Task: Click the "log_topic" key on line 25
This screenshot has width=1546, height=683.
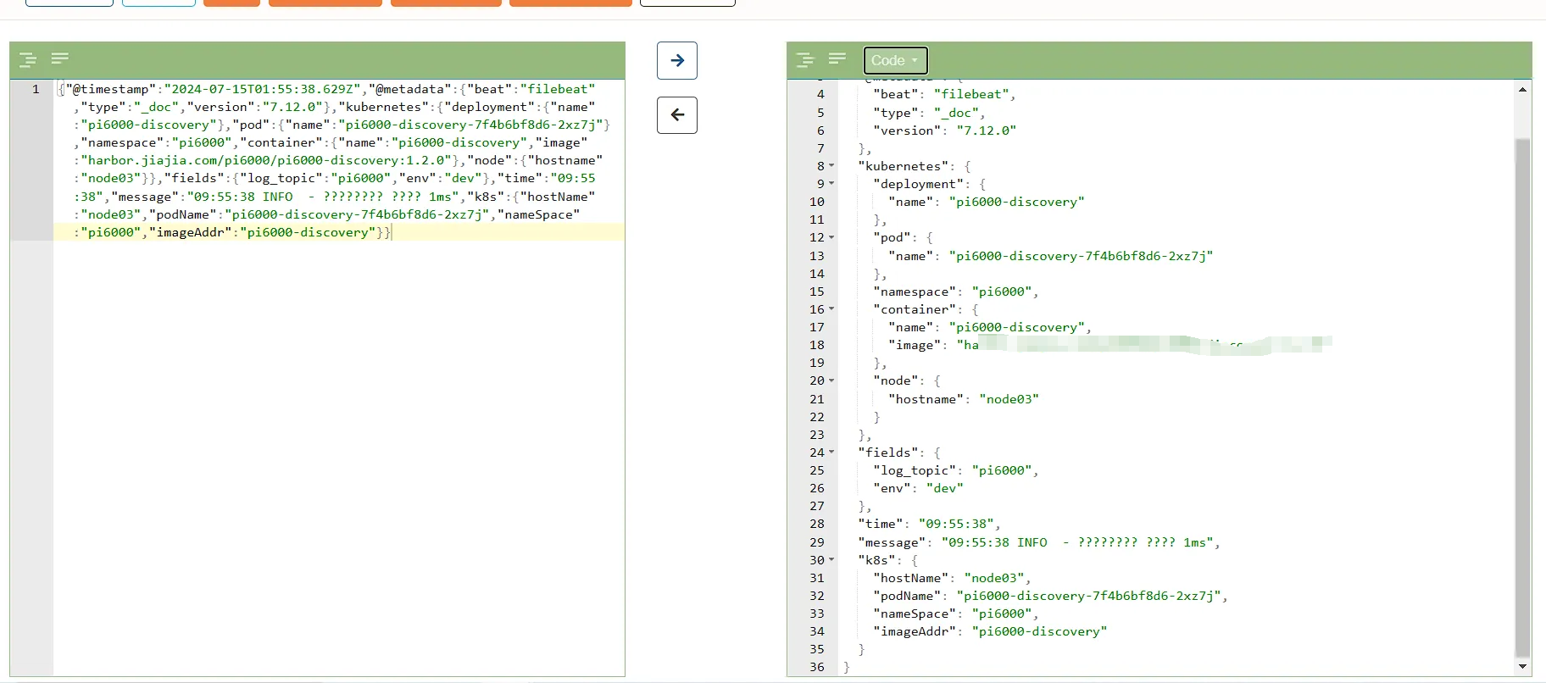Action: 915,470
